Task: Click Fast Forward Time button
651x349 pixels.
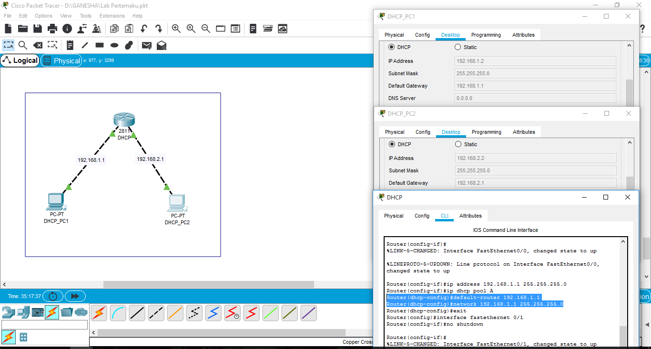Action: (75, 296)
